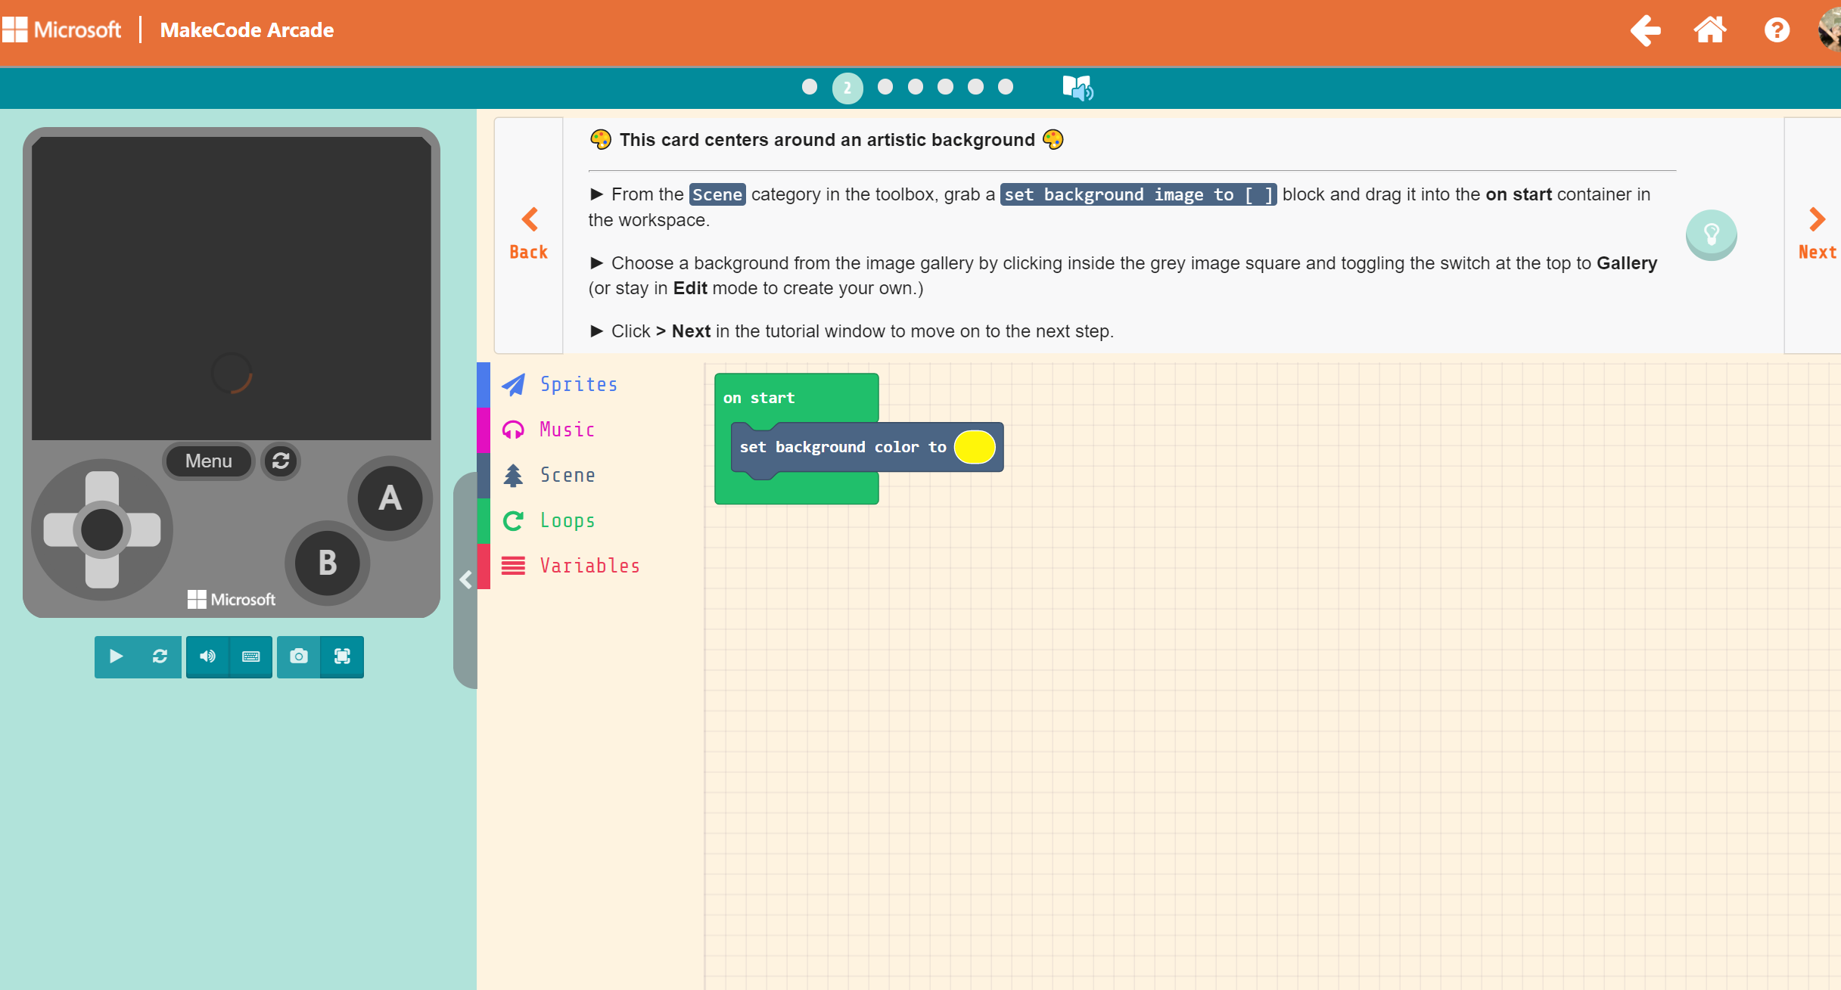Image resolution: width=1841 pixels, height=990 pixels.
Task: Open the help question mark
Action: [x=1777, y=29]
